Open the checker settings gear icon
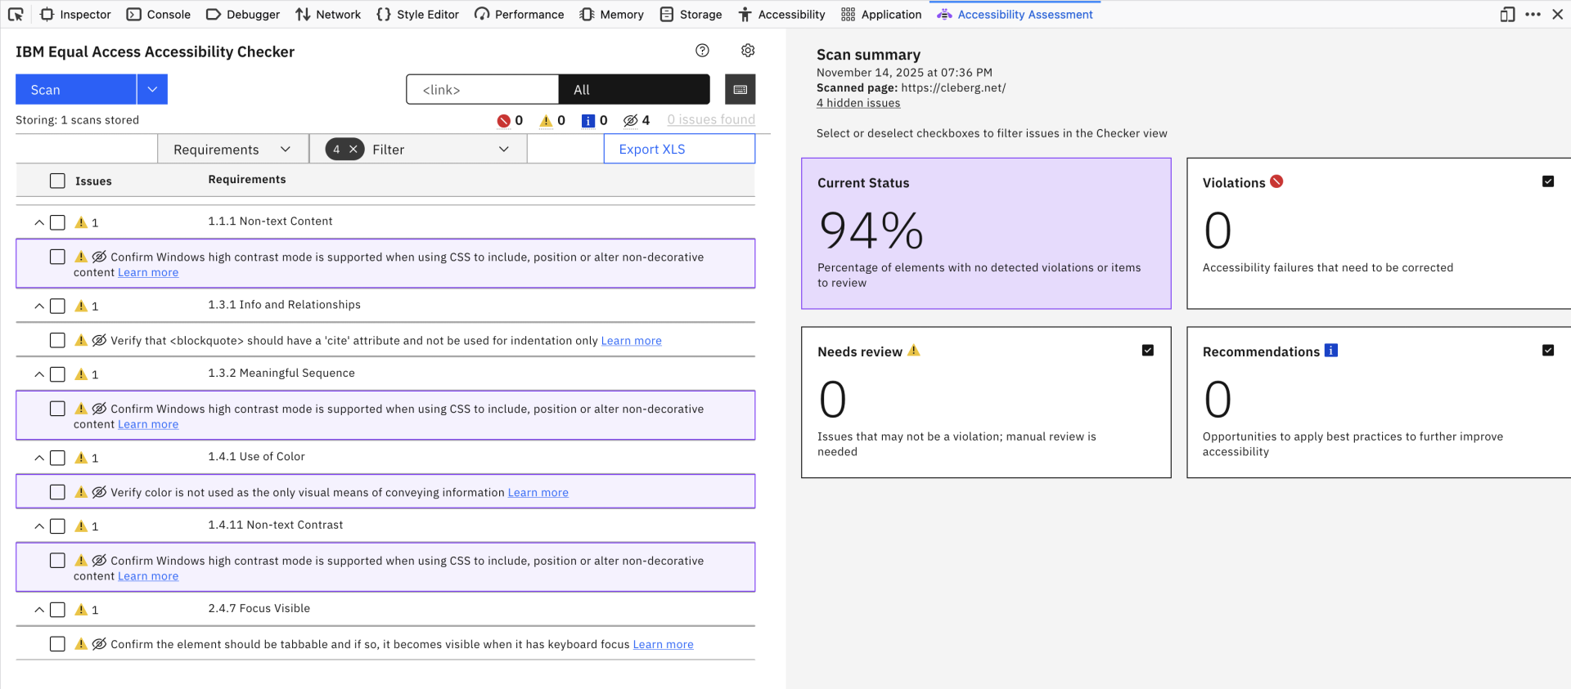The image size is (1571, 689). (x=748, y=51)
